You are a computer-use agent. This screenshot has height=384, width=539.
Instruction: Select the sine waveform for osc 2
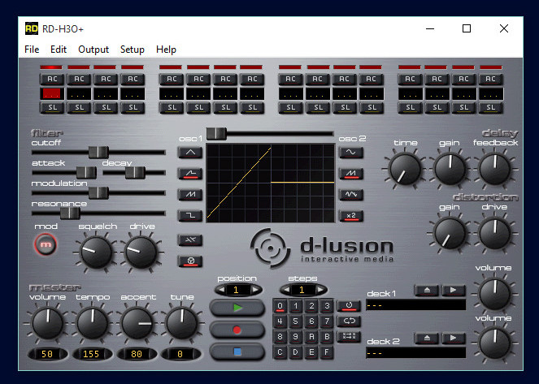click(x=351, y=153)
